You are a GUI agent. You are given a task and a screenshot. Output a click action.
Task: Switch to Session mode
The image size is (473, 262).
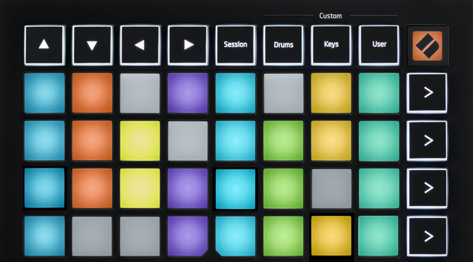[235, 45]
